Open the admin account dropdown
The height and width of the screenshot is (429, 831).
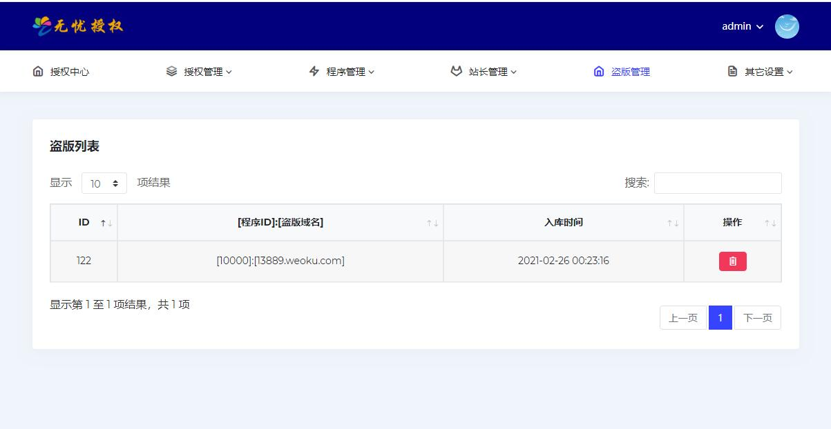pos(741,26)
